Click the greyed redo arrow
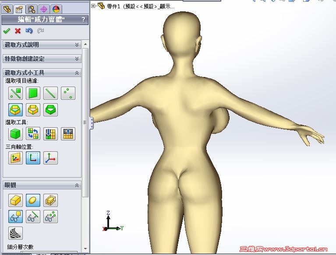 [x=40, y=31]
